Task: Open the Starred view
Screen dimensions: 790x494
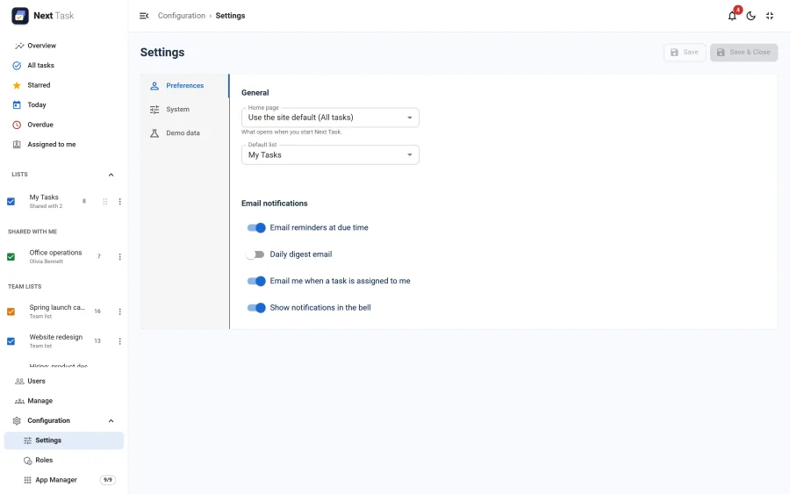Action: click(x=64, y=85)
